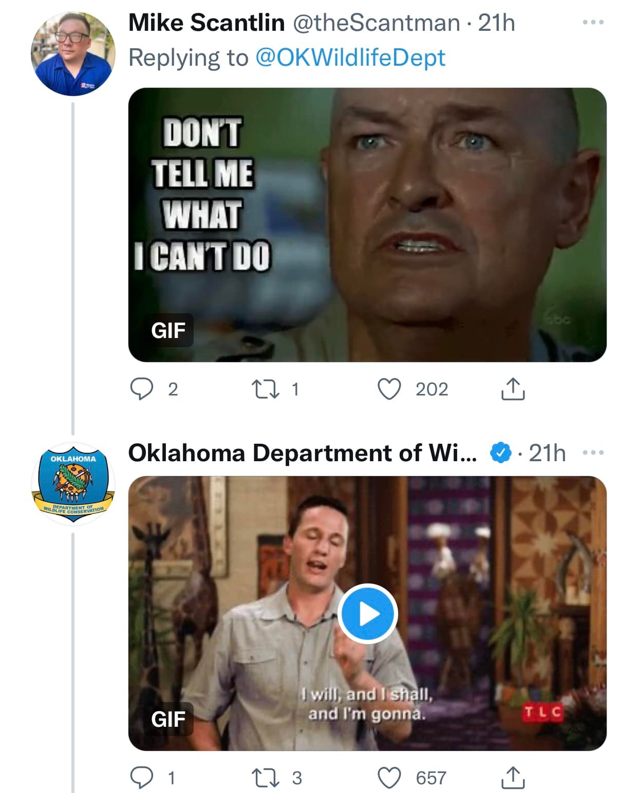Open Mike Scantlin display name profile

[x=207, y=23]
